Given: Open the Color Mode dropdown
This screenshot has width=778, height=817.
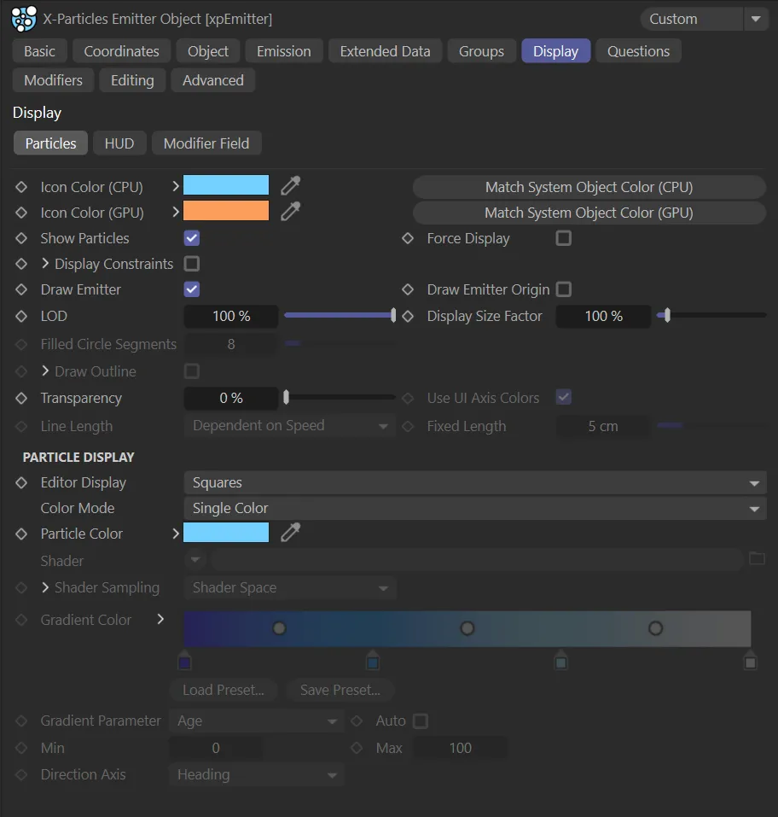Looking at the screenshot, I should coord(474,508).
